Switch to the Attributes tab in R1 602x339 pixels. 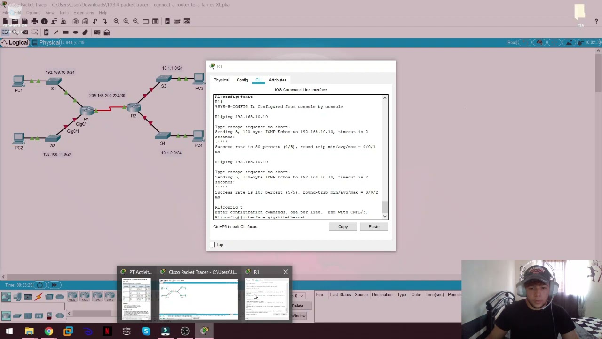277,80
